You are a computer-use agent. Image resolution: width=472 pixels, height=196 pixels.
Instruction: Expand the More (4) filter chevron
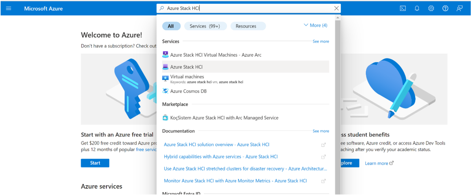[315, 25]
